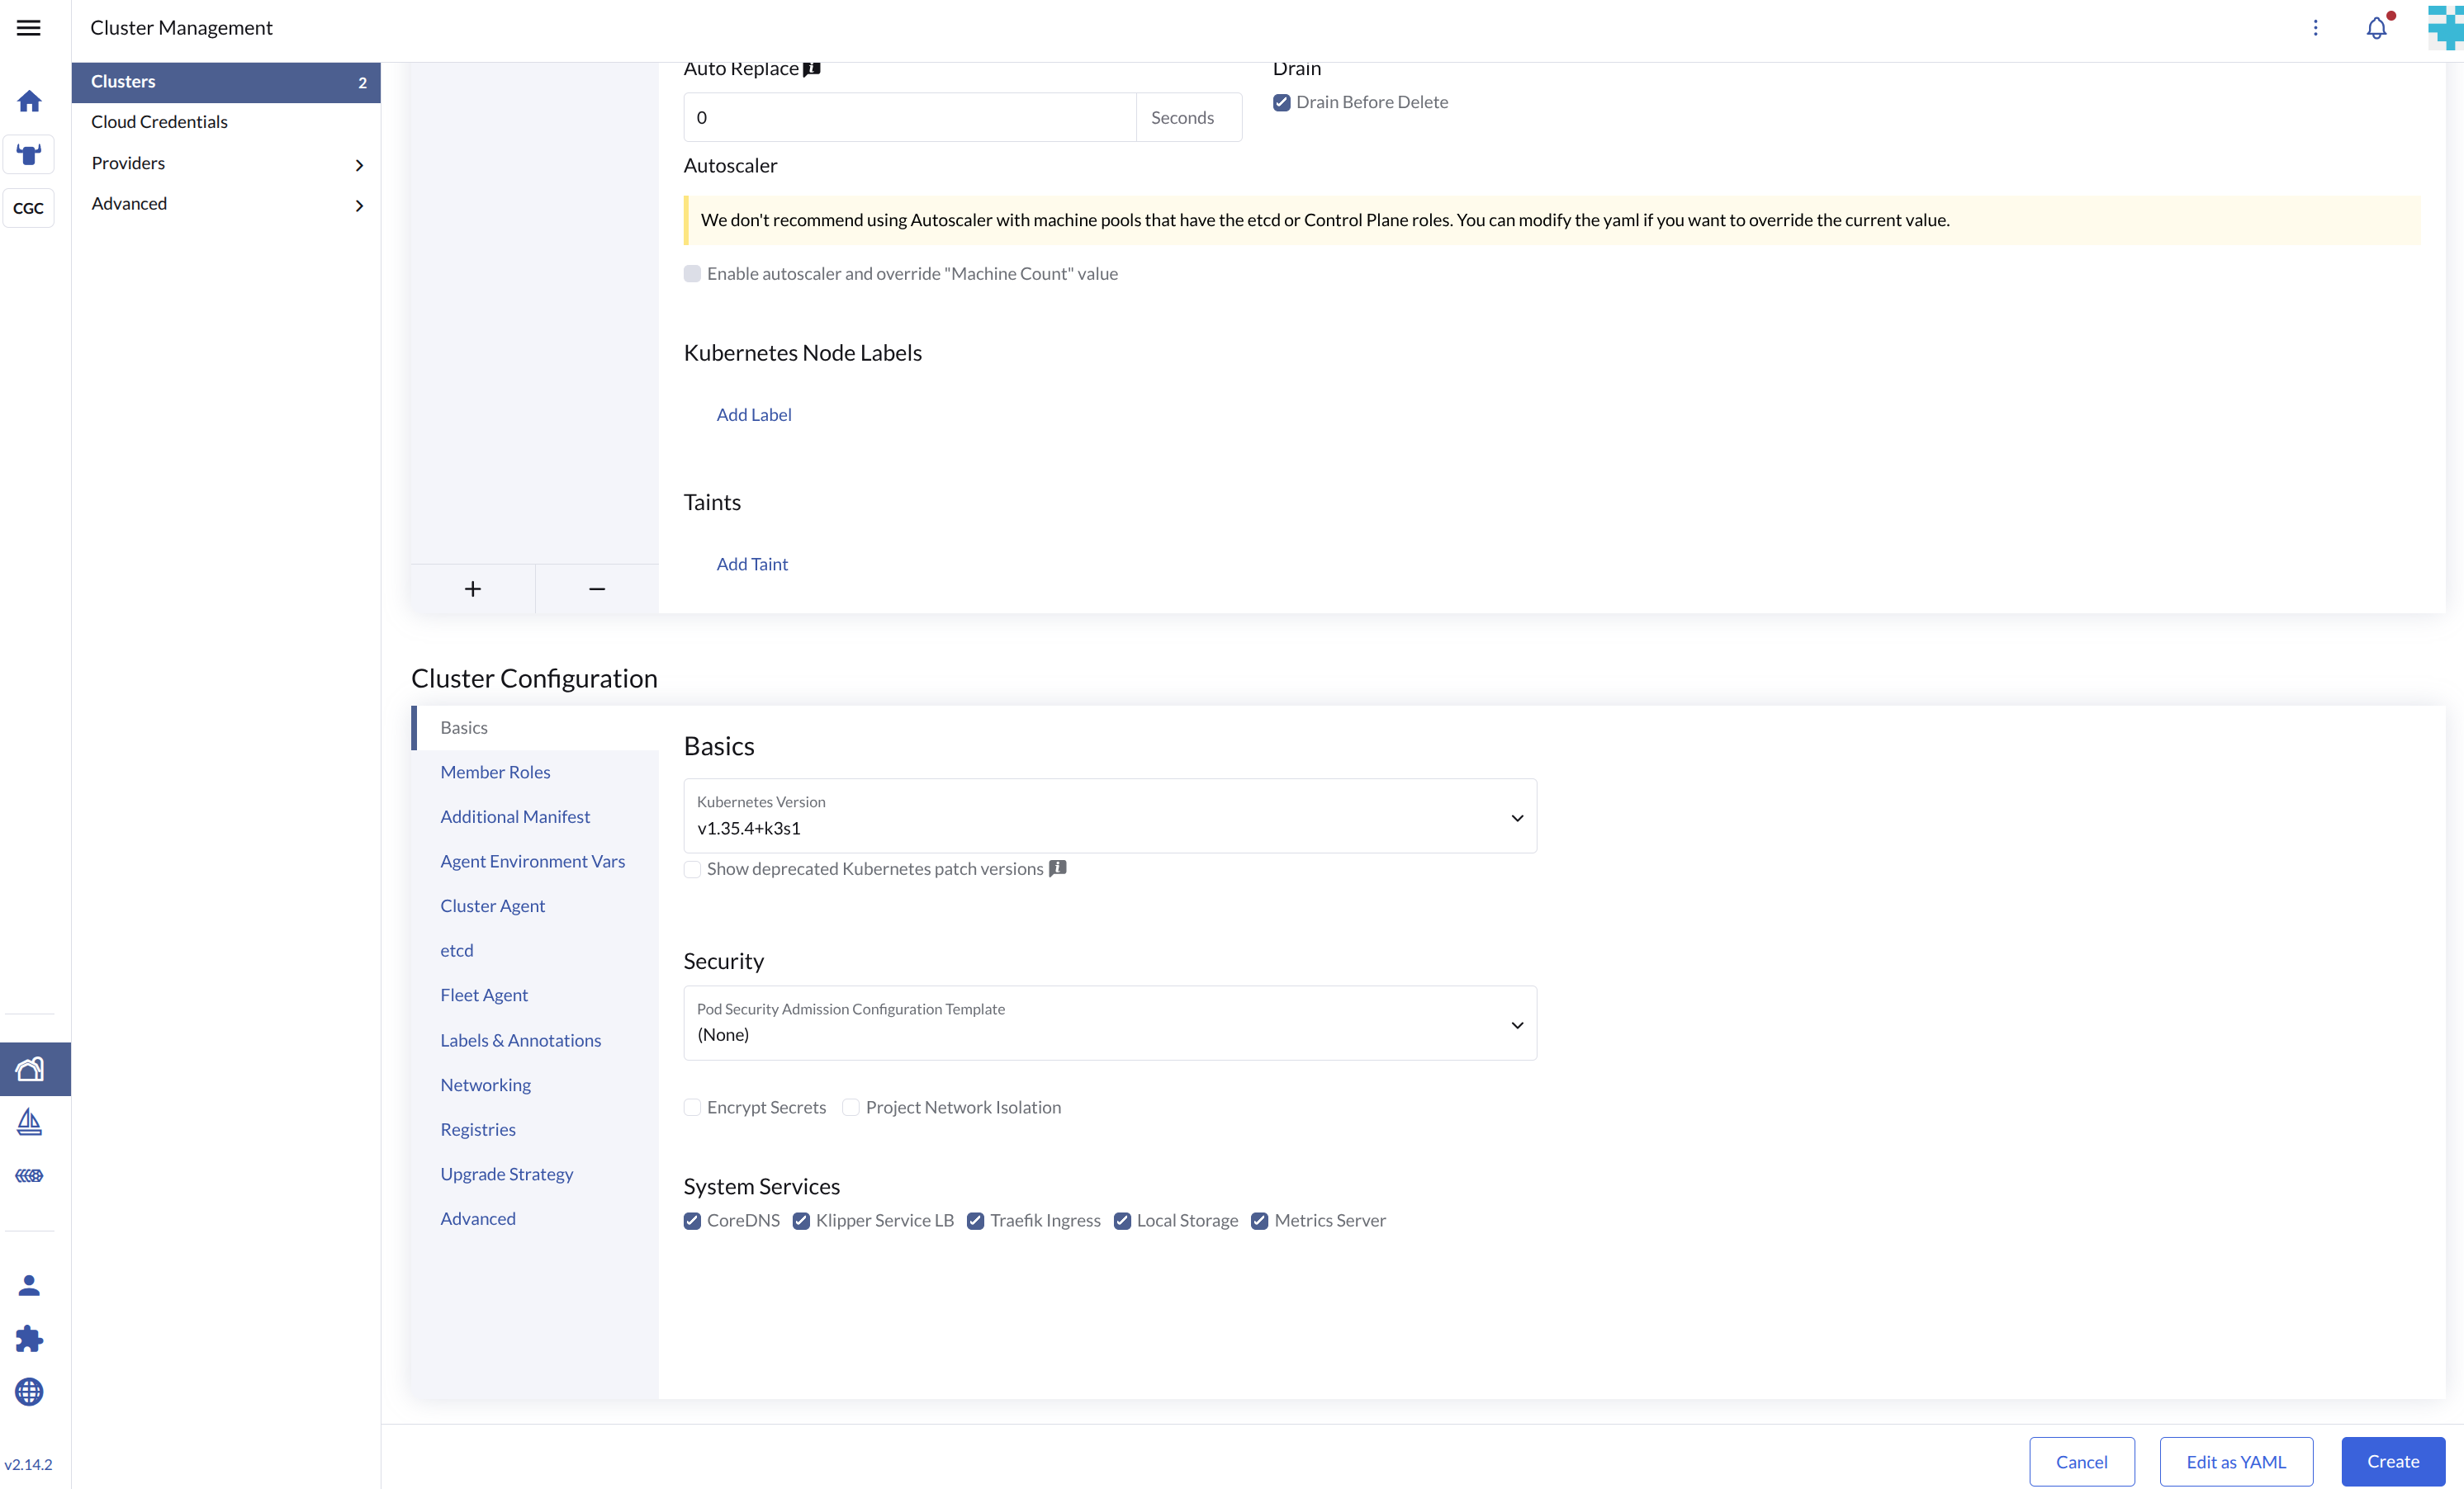
Task: Uncheck Local Storage service
Action: tap(1122, 1220)
